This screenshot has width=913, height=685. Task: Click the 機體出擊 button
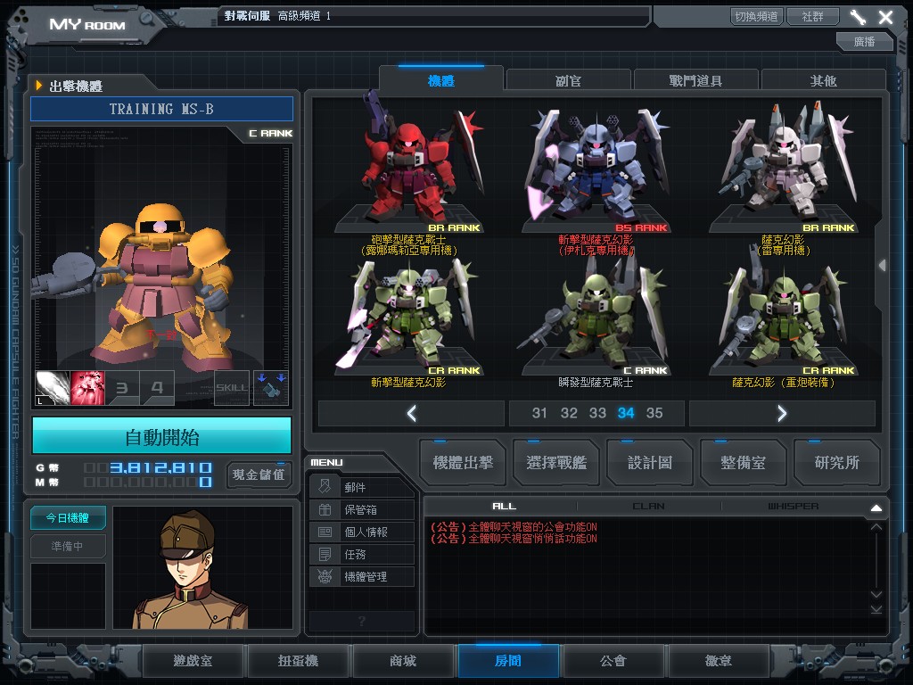point(463,463)
